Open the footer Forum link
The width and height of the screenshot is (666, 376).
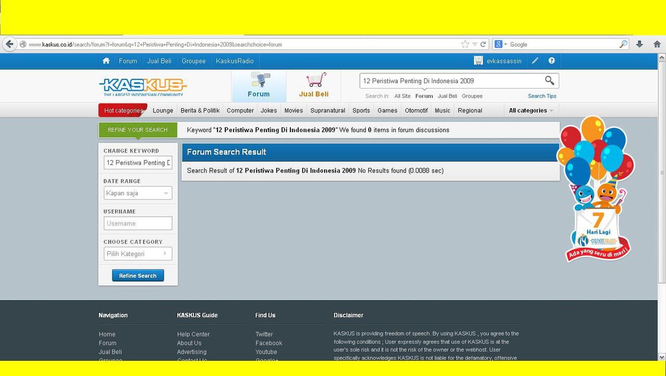[x=108, y=343]
